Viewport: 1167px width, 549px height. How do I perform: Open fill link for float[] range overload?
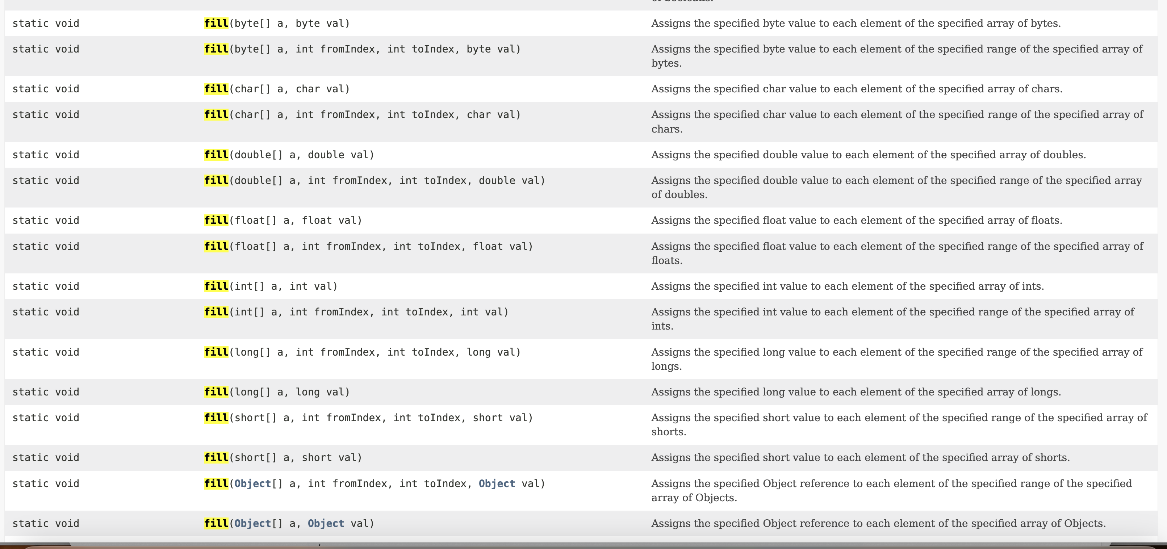tap(216, 246)
